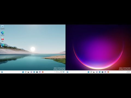Screen dimensions: 131x98
Task: Launch Edge from the left monitor taskbar
Action: [34, 72]
